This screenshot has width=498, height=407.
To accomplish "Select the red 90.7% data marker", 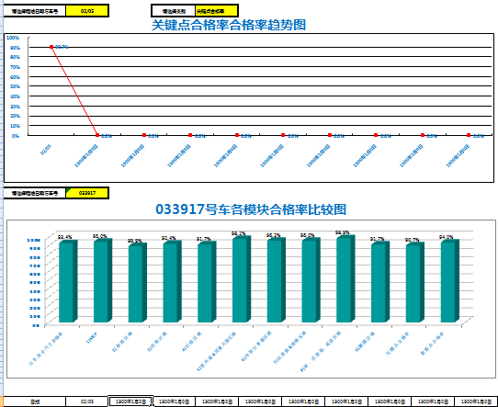I will click(x=51, y=47).
